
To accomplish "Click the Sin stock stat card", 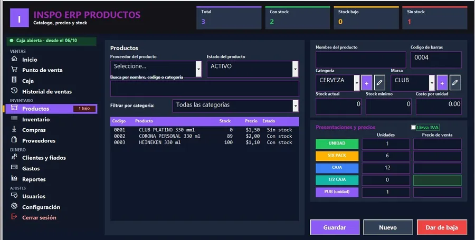I will tap(435, 18).
